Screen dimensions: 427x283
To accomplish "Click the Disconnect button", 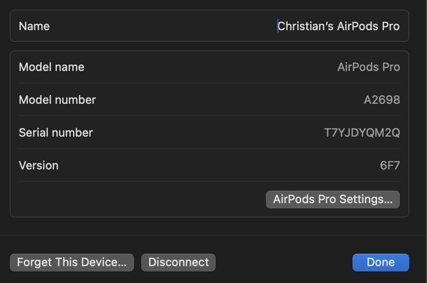I will tap(178, 262).
